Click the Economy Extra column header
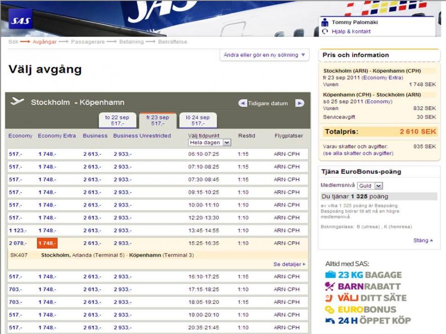The image size is (446, 334). point(57,136)
